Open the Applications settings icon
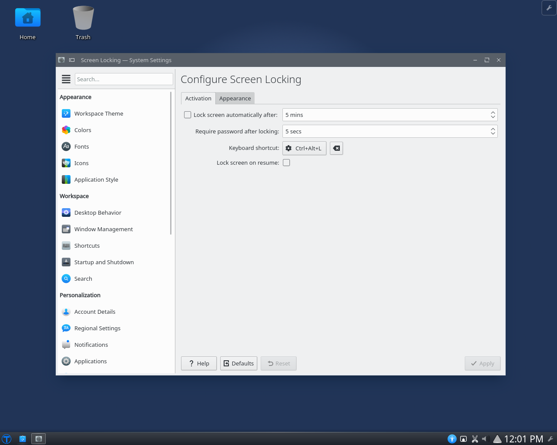This screenshot has height=445, width=557. (66, 361)
